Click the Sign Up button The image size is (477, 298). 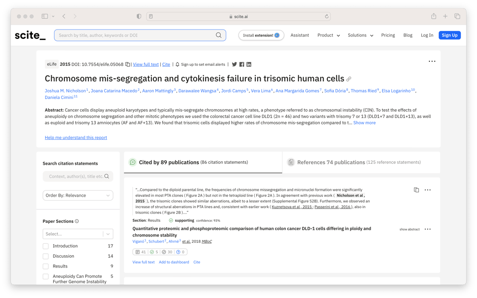(x=449, y=35)
